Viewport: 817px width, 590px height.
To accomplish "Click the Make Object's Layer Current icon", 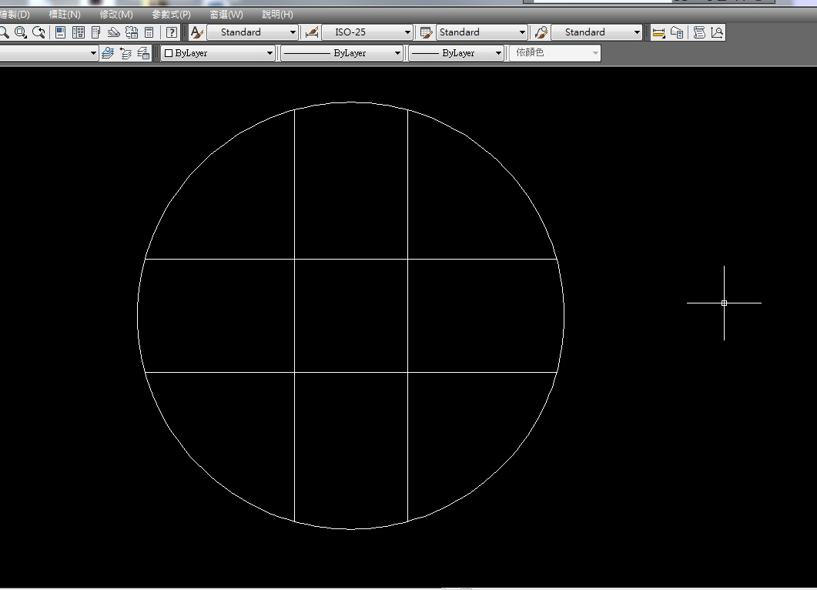I will 107,53.
